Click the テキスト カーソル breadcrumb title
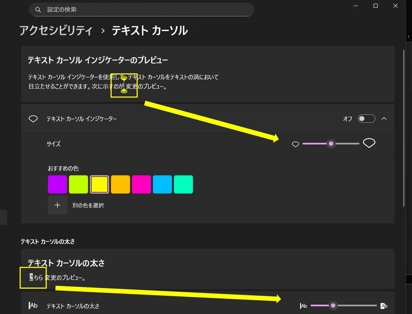Image resolution: width=412 pixels, height=314 pixels. point(150,31)
